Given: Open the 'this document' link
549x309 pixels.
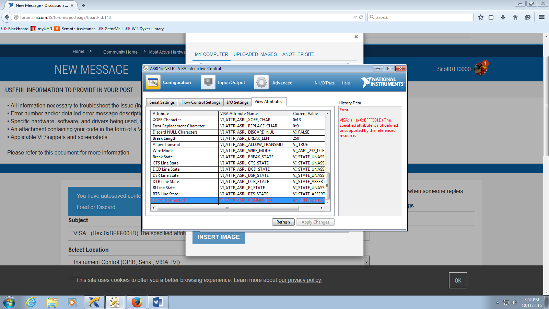Looking at the screenshot, I should pyautogui.click(x=61, y=153).
